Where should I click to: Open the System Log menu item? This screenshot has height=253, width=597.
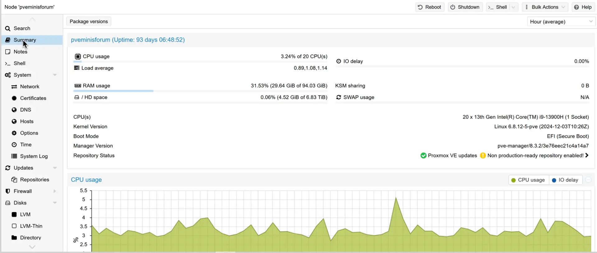pos(32,156)
